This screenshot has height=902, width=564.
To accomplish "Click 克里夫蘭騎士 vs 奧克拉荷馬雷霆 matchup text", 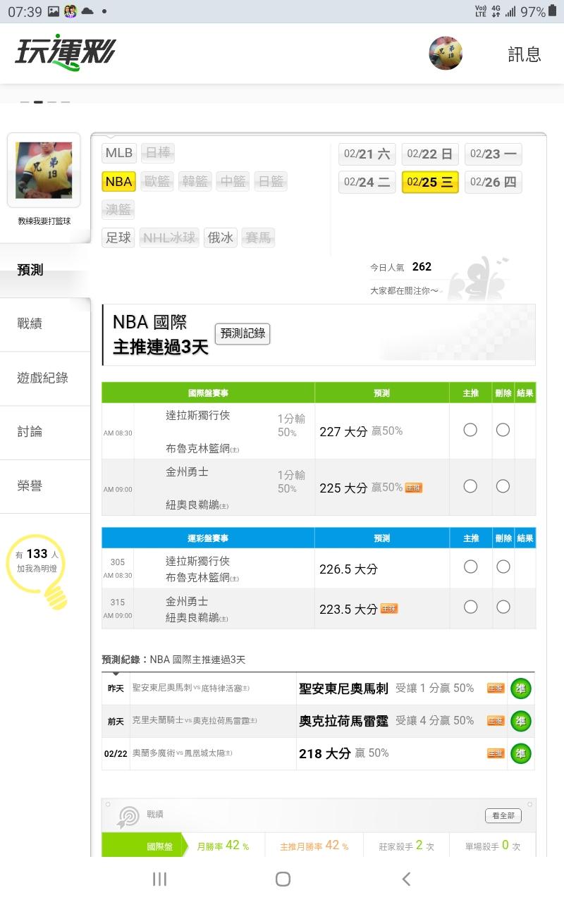I will point(195,720).
